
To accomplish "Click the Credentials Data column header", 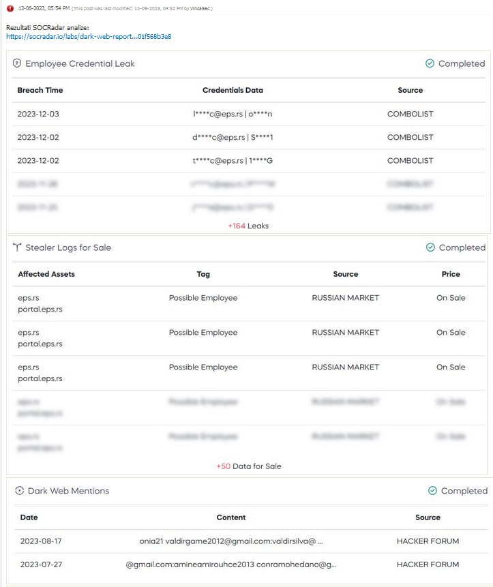I will [x=233, y=90].
